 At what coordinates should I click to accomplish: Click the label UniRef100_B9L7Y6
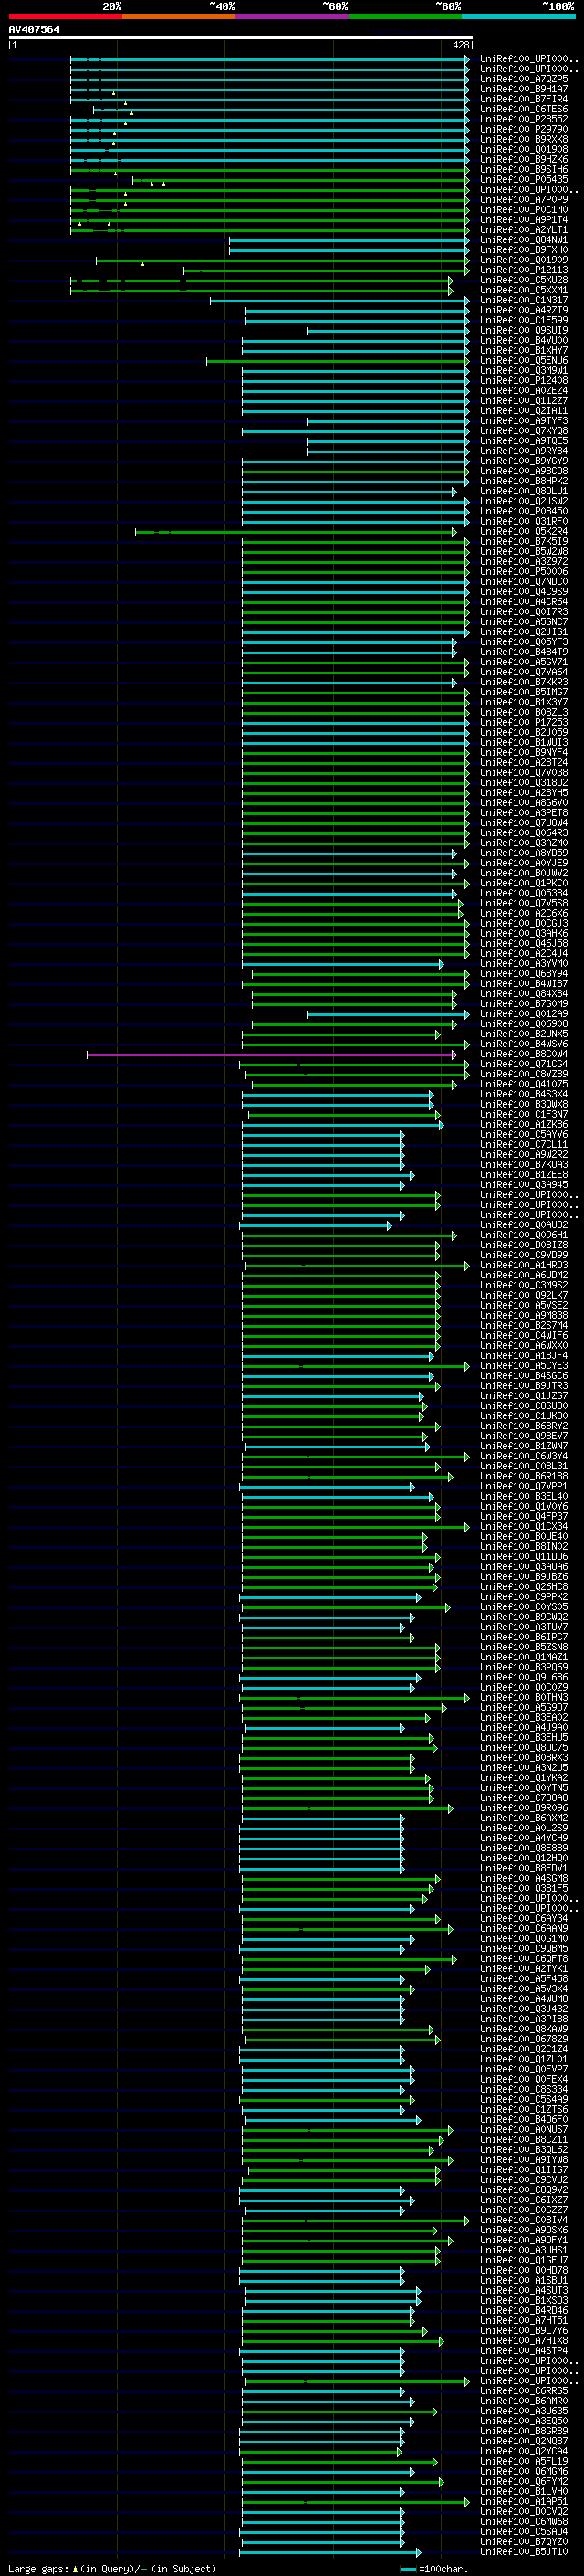[x=524, y=2330]
